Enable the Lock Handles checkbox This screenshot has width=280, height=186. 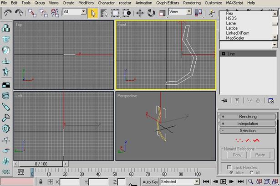click(230, 168)
